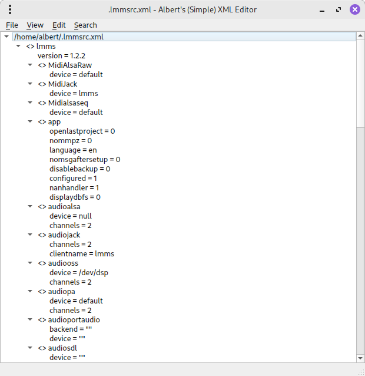Select backend = "" attribute
Screen dimensions: 365x376
pos(71,329)
